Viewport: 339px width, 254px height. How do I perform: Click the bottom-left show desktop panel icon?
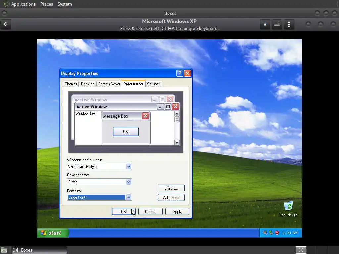click(4, 250)
